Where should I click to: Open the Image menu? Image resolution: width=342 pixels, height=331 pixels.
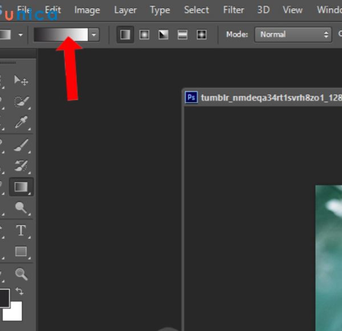point(87,10)
